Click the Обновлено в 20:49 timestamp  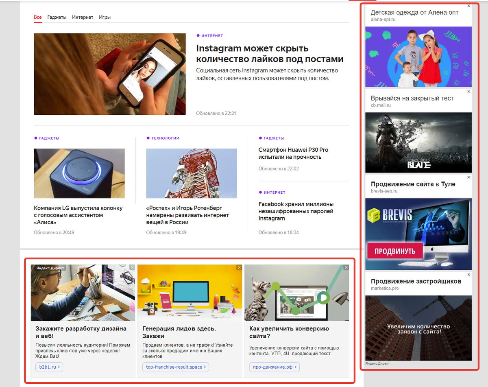tap(54, 232)
